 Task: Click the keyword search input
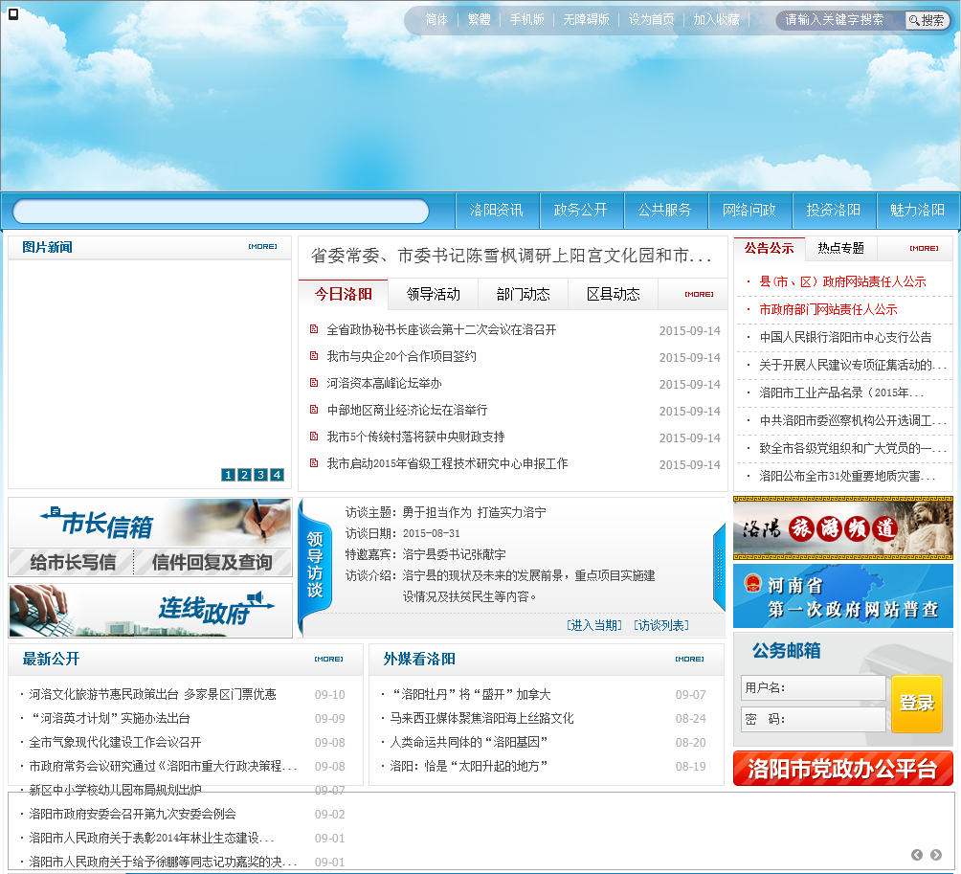click(842, 19)
